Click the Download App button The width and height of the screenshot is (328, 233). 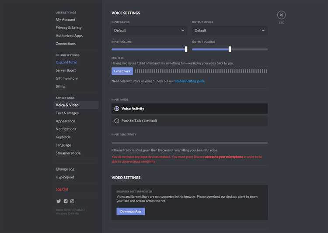tap(131, 212)
